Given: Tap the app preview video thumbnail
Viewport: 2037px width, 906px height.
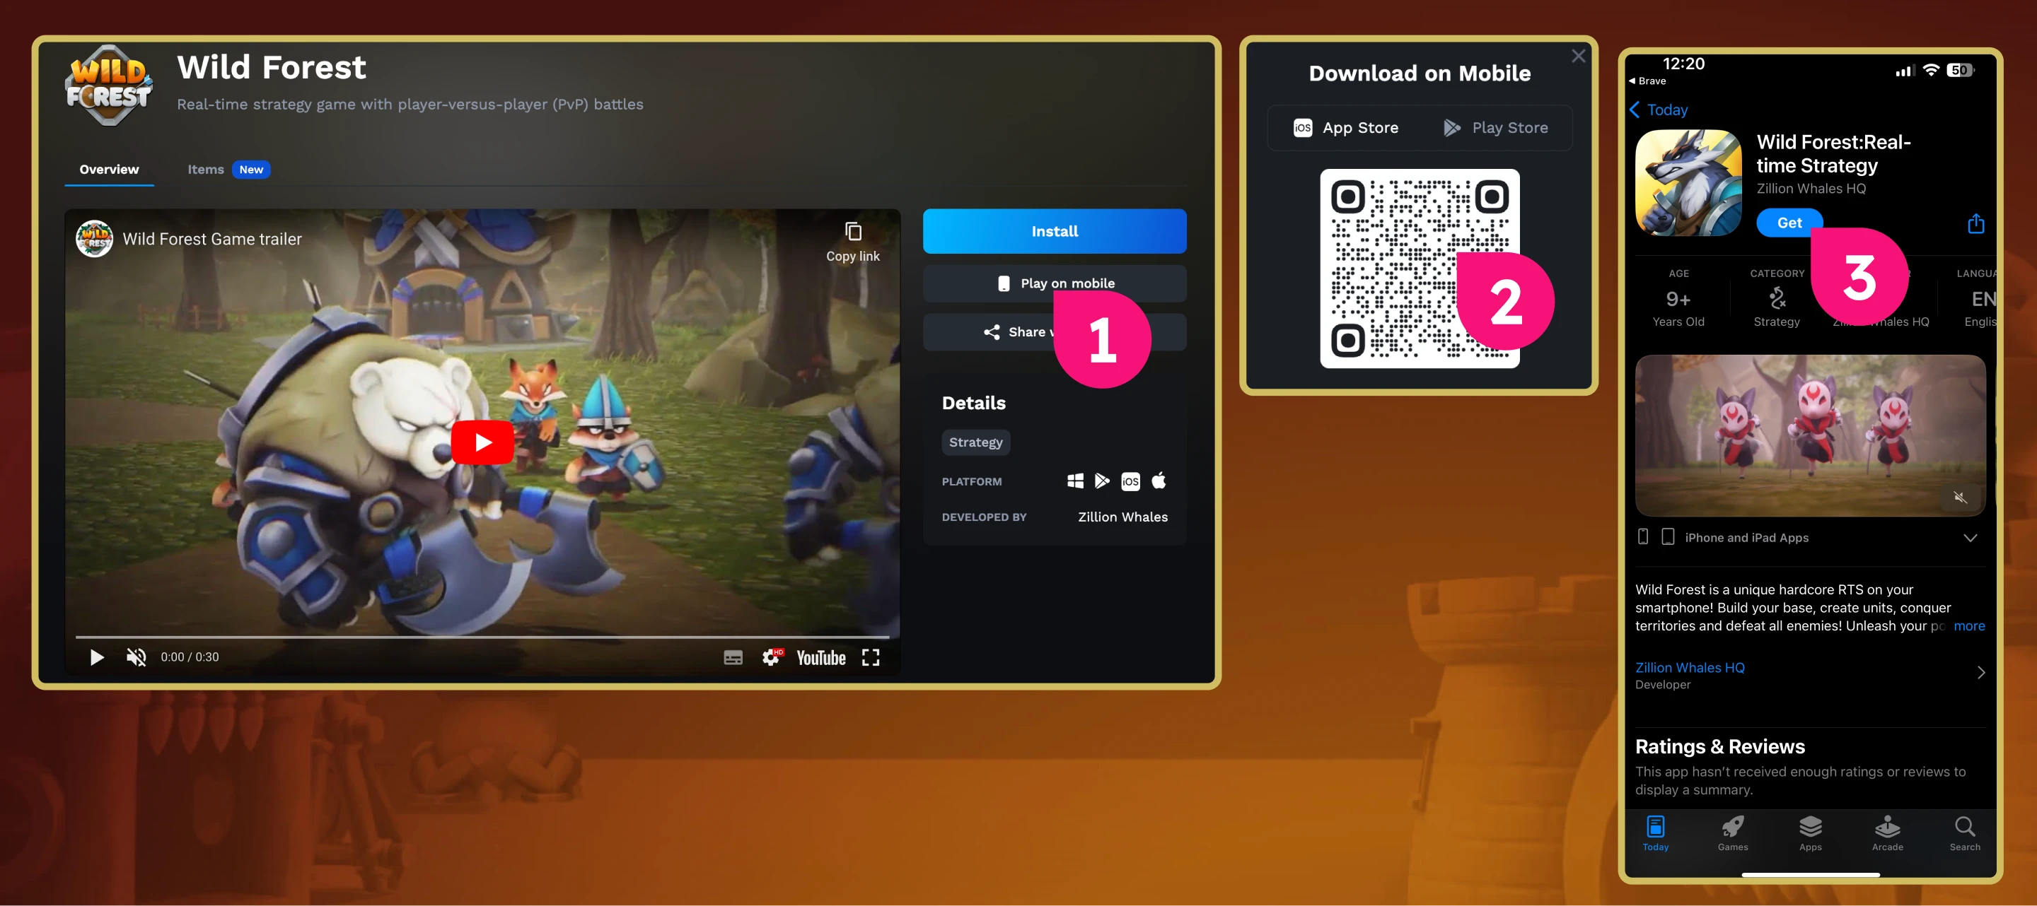Looking at the screenshot, I should tap(1810, 435).
